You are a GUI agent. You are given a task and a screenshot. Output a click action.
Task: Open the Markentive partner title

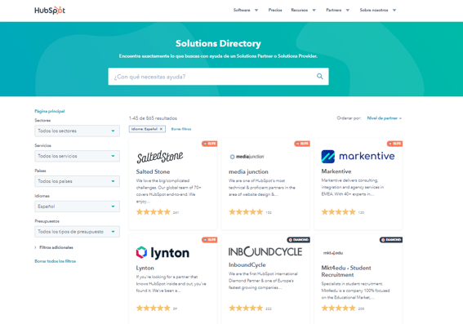point(336,171)
